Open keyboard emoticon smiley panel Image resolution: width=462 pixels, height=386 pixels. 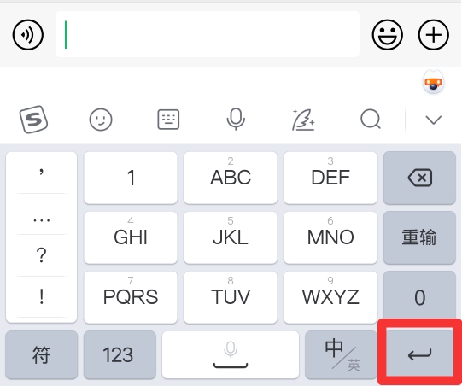point(101,120)
